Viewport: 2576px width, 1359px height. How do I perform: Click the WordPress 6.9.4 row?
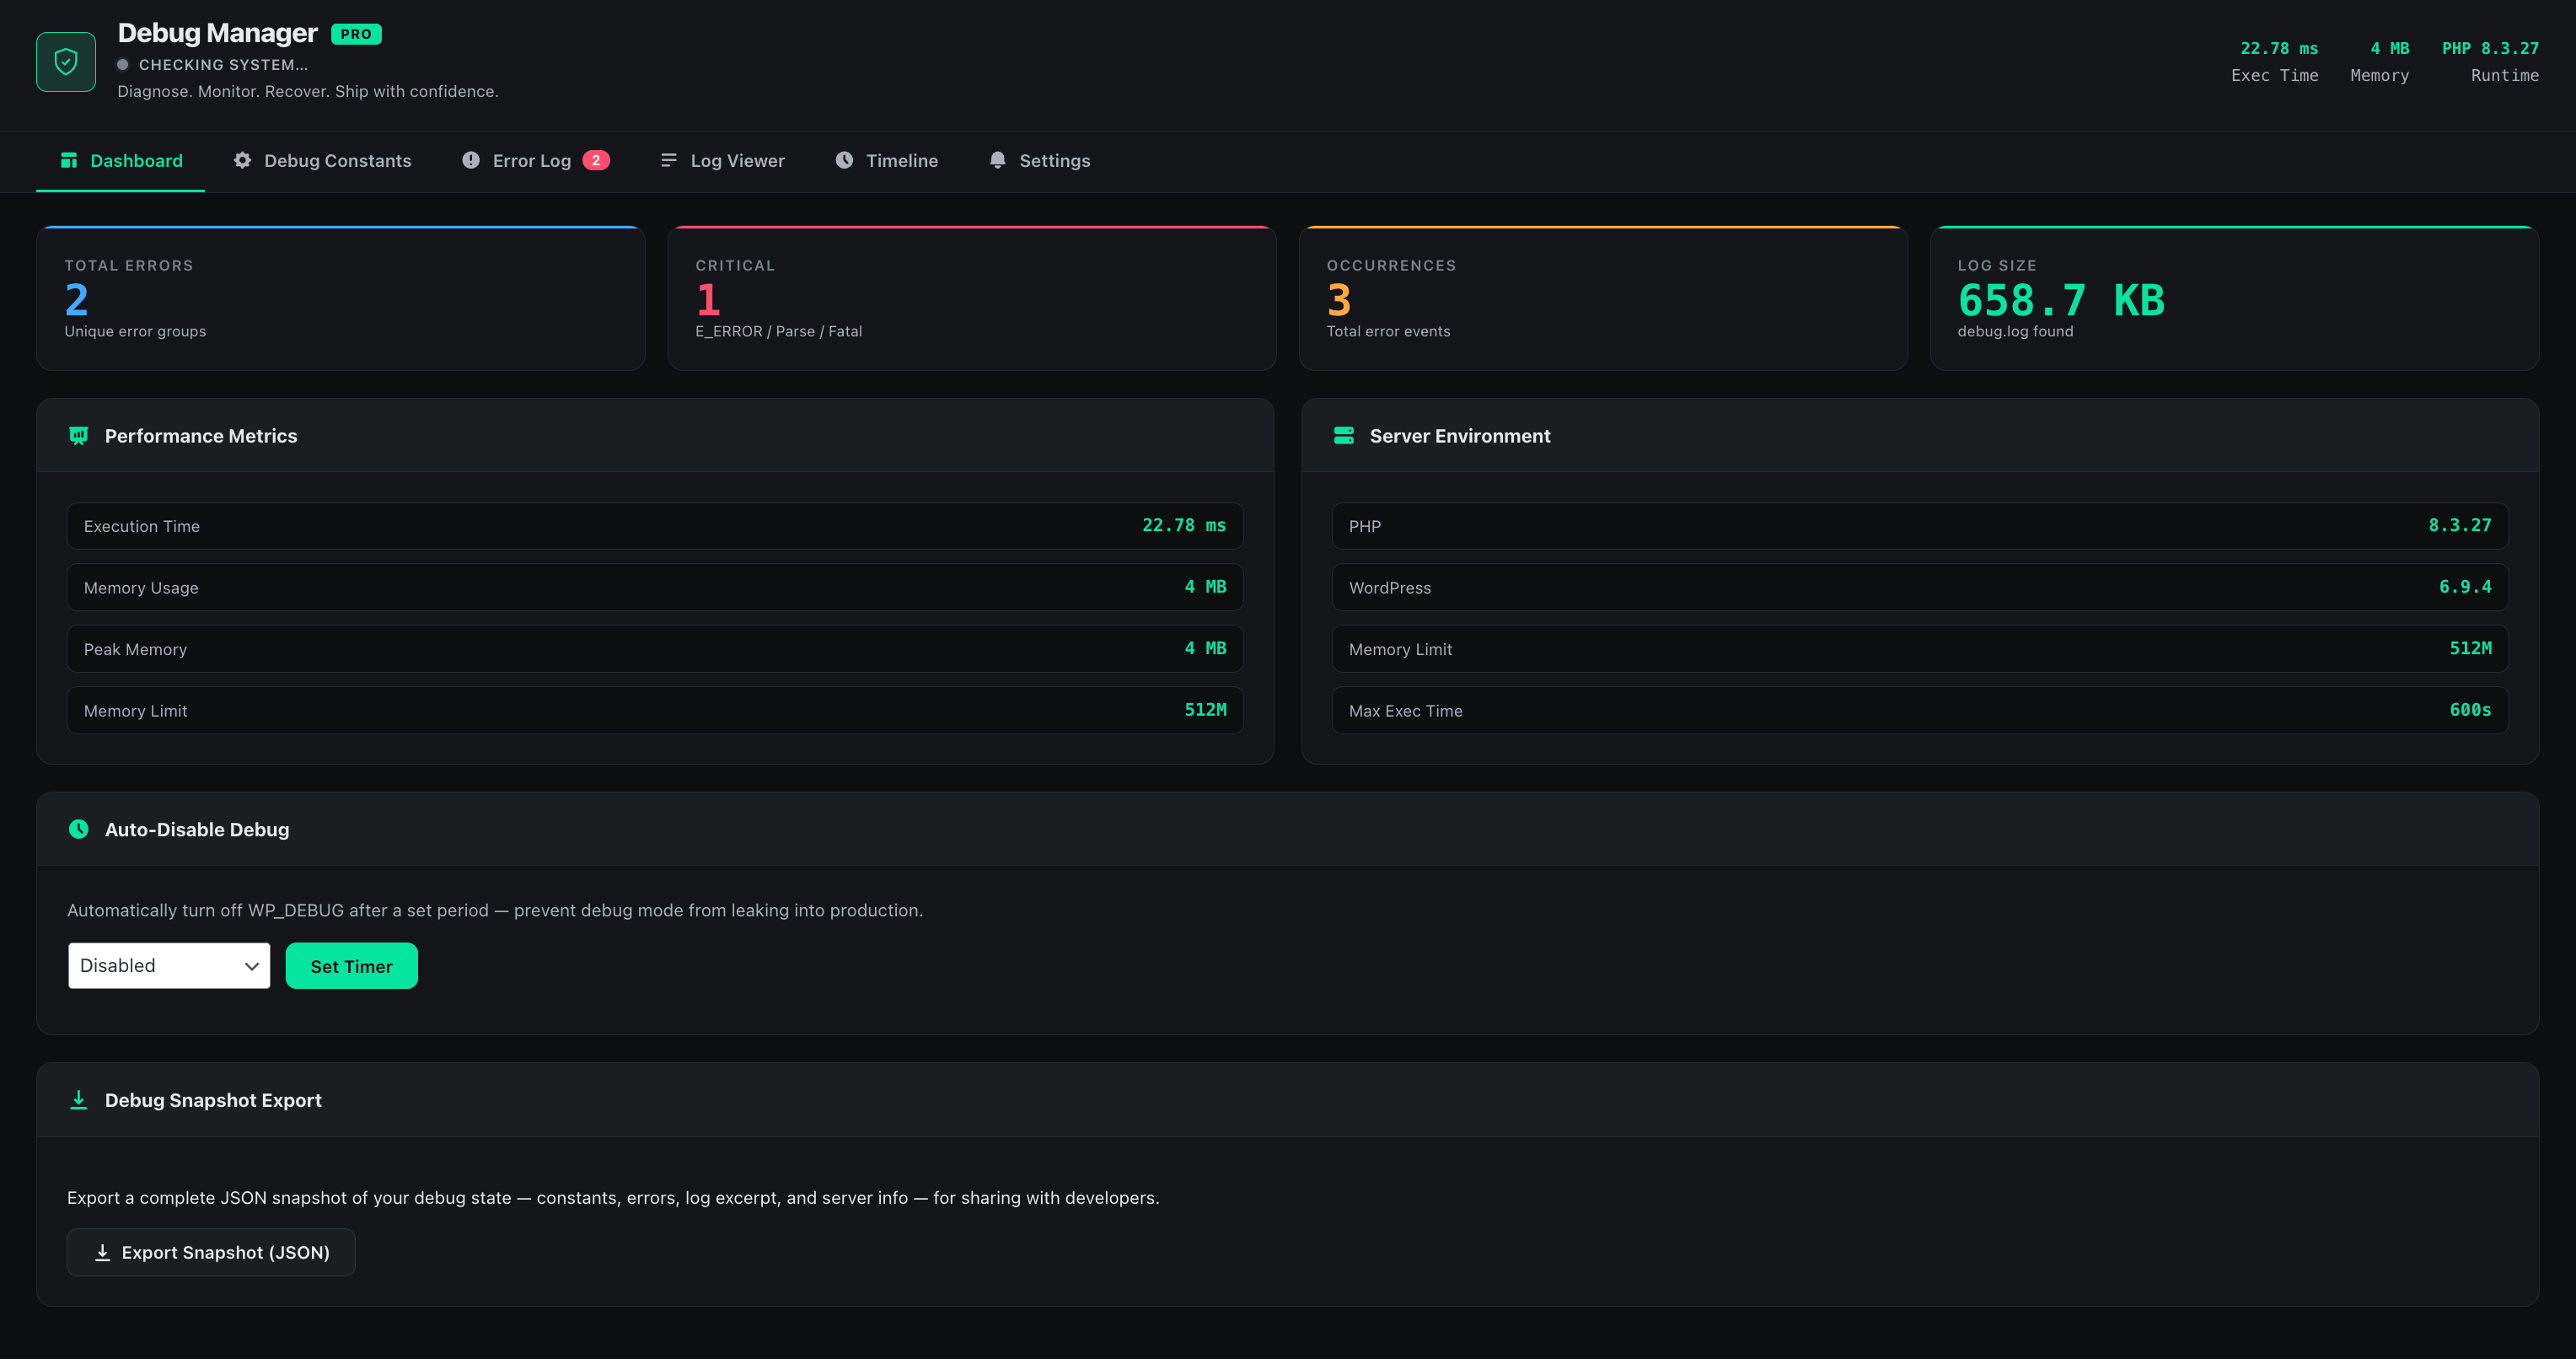pos(1920,587)
